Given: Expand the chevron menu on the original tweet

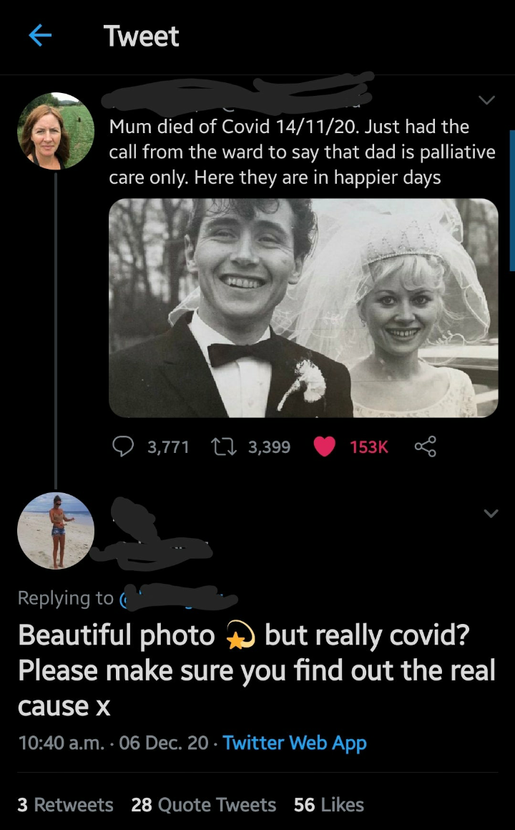Looking at the screenshot, I should click(x=486, y=101).
